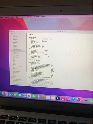Open Launchpad in the Dock
The width and height of the screenshot is (93, 124).
6,94
